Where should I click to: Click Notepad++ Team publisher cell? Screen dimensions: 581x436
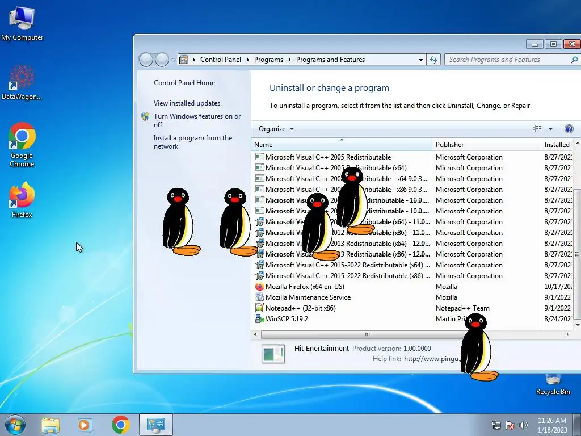click(x=462, y=308)
